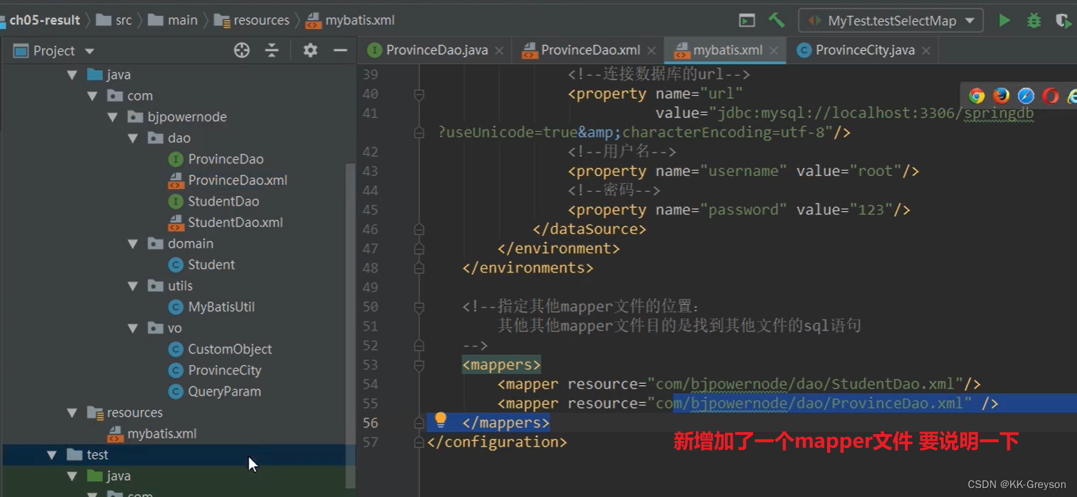The width and height of the screenshot is (1077, 497).
Task: Collapse all in the Project panel
Action: tap(272, 50)
